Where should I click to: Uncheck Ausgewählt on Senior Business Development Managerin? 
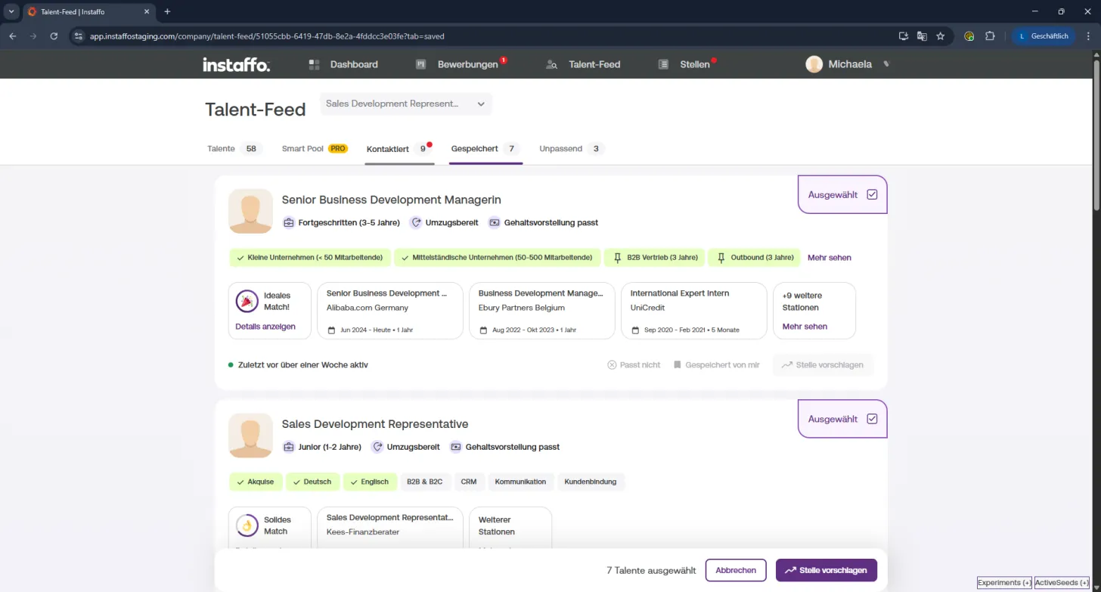tap(872, 194)
